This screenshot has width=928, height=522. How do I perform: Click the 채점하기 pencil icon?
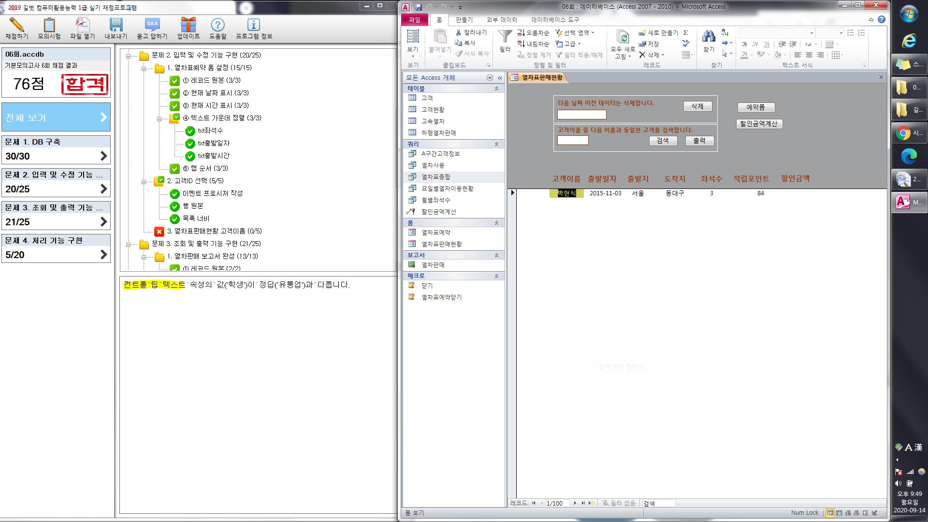pos(16,25)
